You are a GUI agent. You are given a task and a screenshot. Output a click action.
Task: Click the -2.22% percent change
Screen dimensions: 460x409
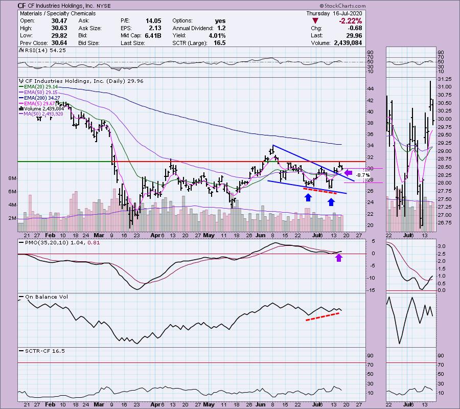tap(350, 21)
